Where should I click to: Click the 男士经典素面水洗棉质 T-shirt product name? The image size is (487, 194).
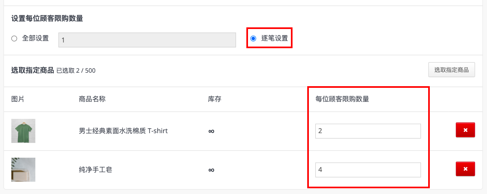(123, 131)
